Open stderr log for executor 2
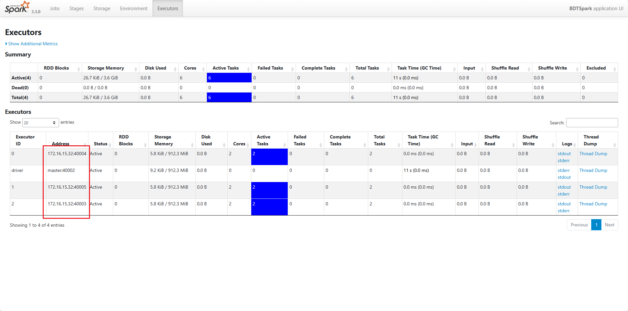628x311 pixels. click(564, 211)
